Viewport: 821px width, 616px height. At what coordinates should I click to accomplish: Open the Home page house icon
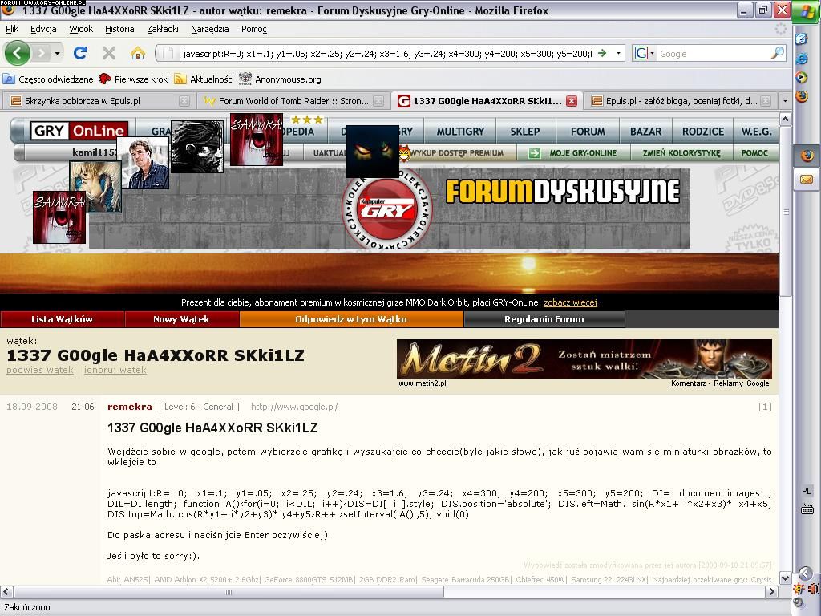[x=138, y=53]
